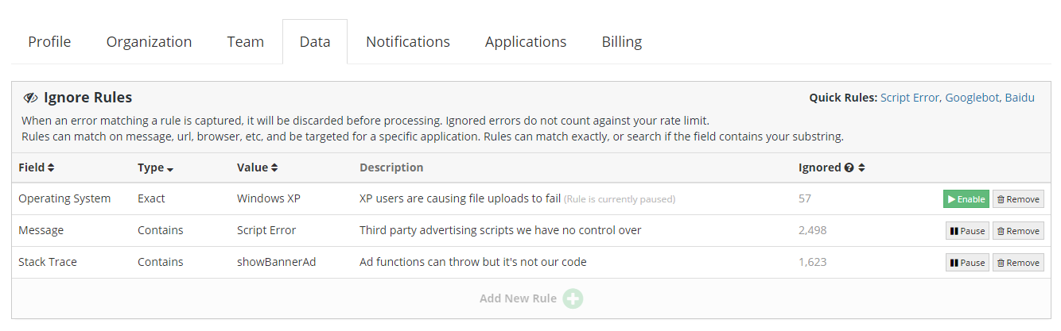Image resolution: width=1061 pixels, height=331 pixels.
Task: Click ignored count 1,623
Action: [813, 262]
